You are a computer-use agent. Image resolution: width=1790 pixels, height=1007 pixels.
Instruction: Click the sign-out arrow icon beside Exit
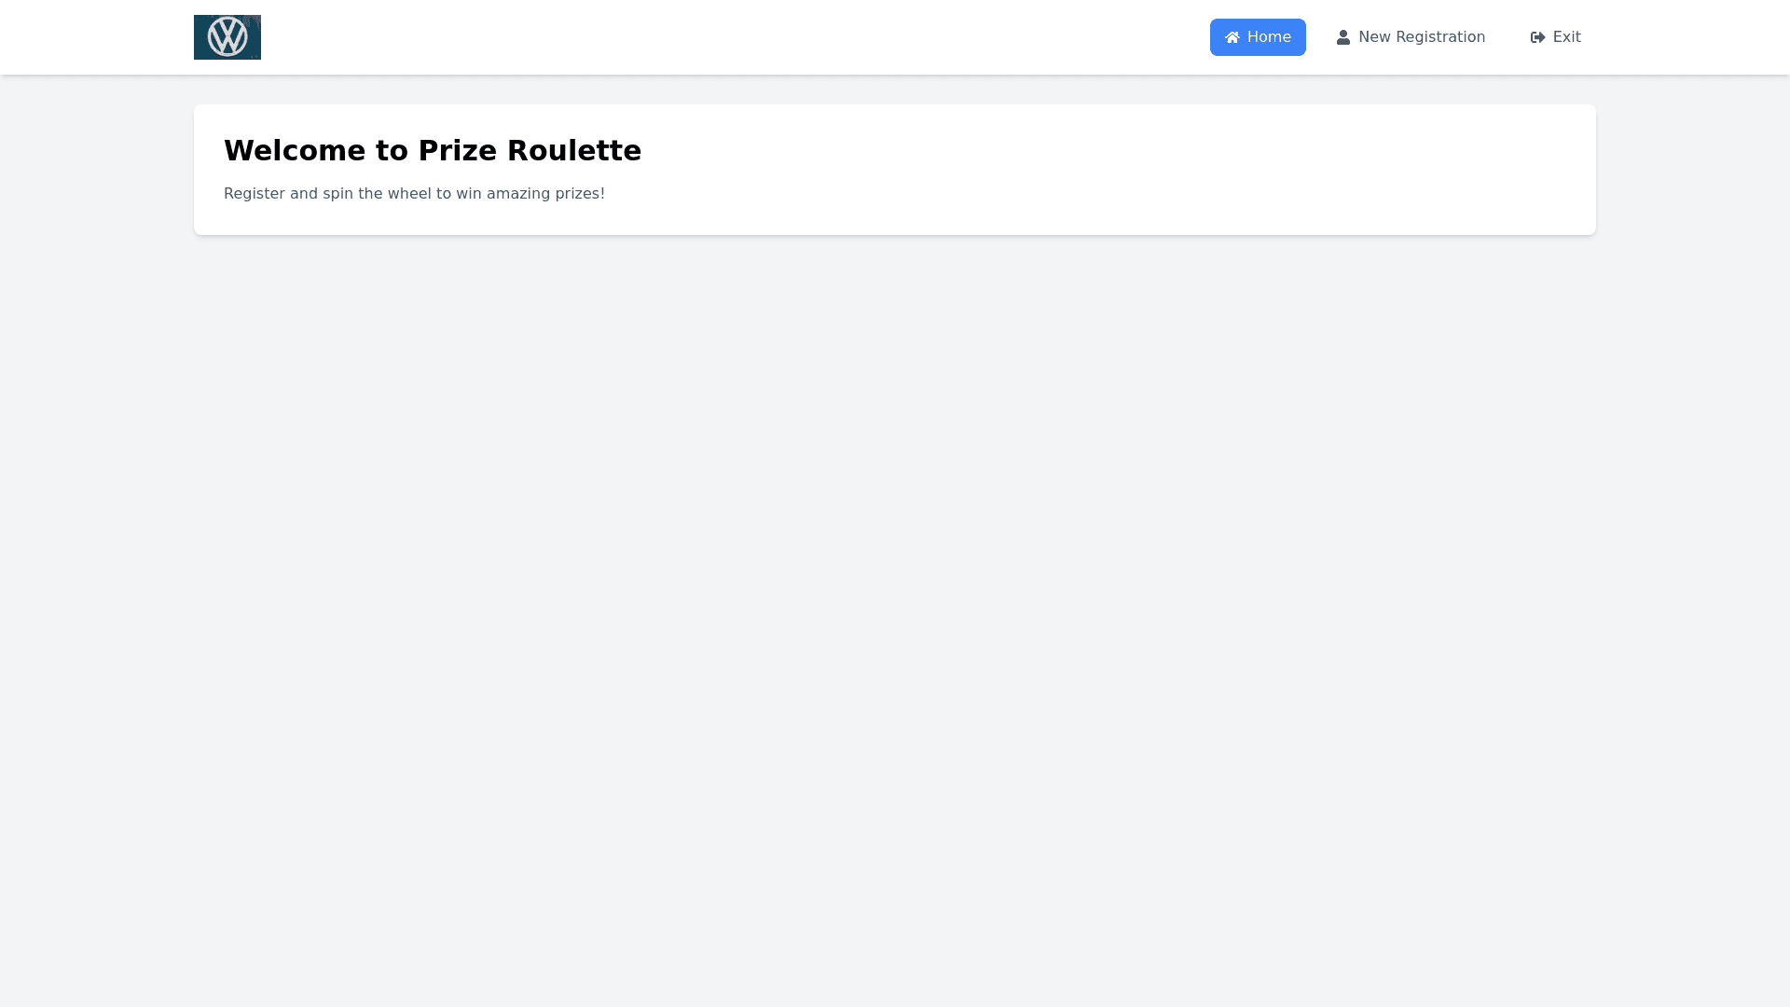pyautogui.click(x=1538, y=37)
